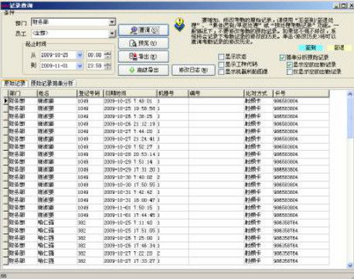Image resolution: width=354 pixels, height=279 pixels.
Task: Open the start date 2009-10-25 calendar dropdown
Action: point(80,55)
